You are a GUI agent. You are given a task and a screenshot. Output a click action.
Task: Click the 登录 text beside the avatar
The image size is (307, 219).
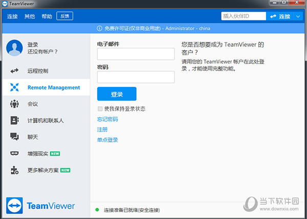tap(33, 45)
